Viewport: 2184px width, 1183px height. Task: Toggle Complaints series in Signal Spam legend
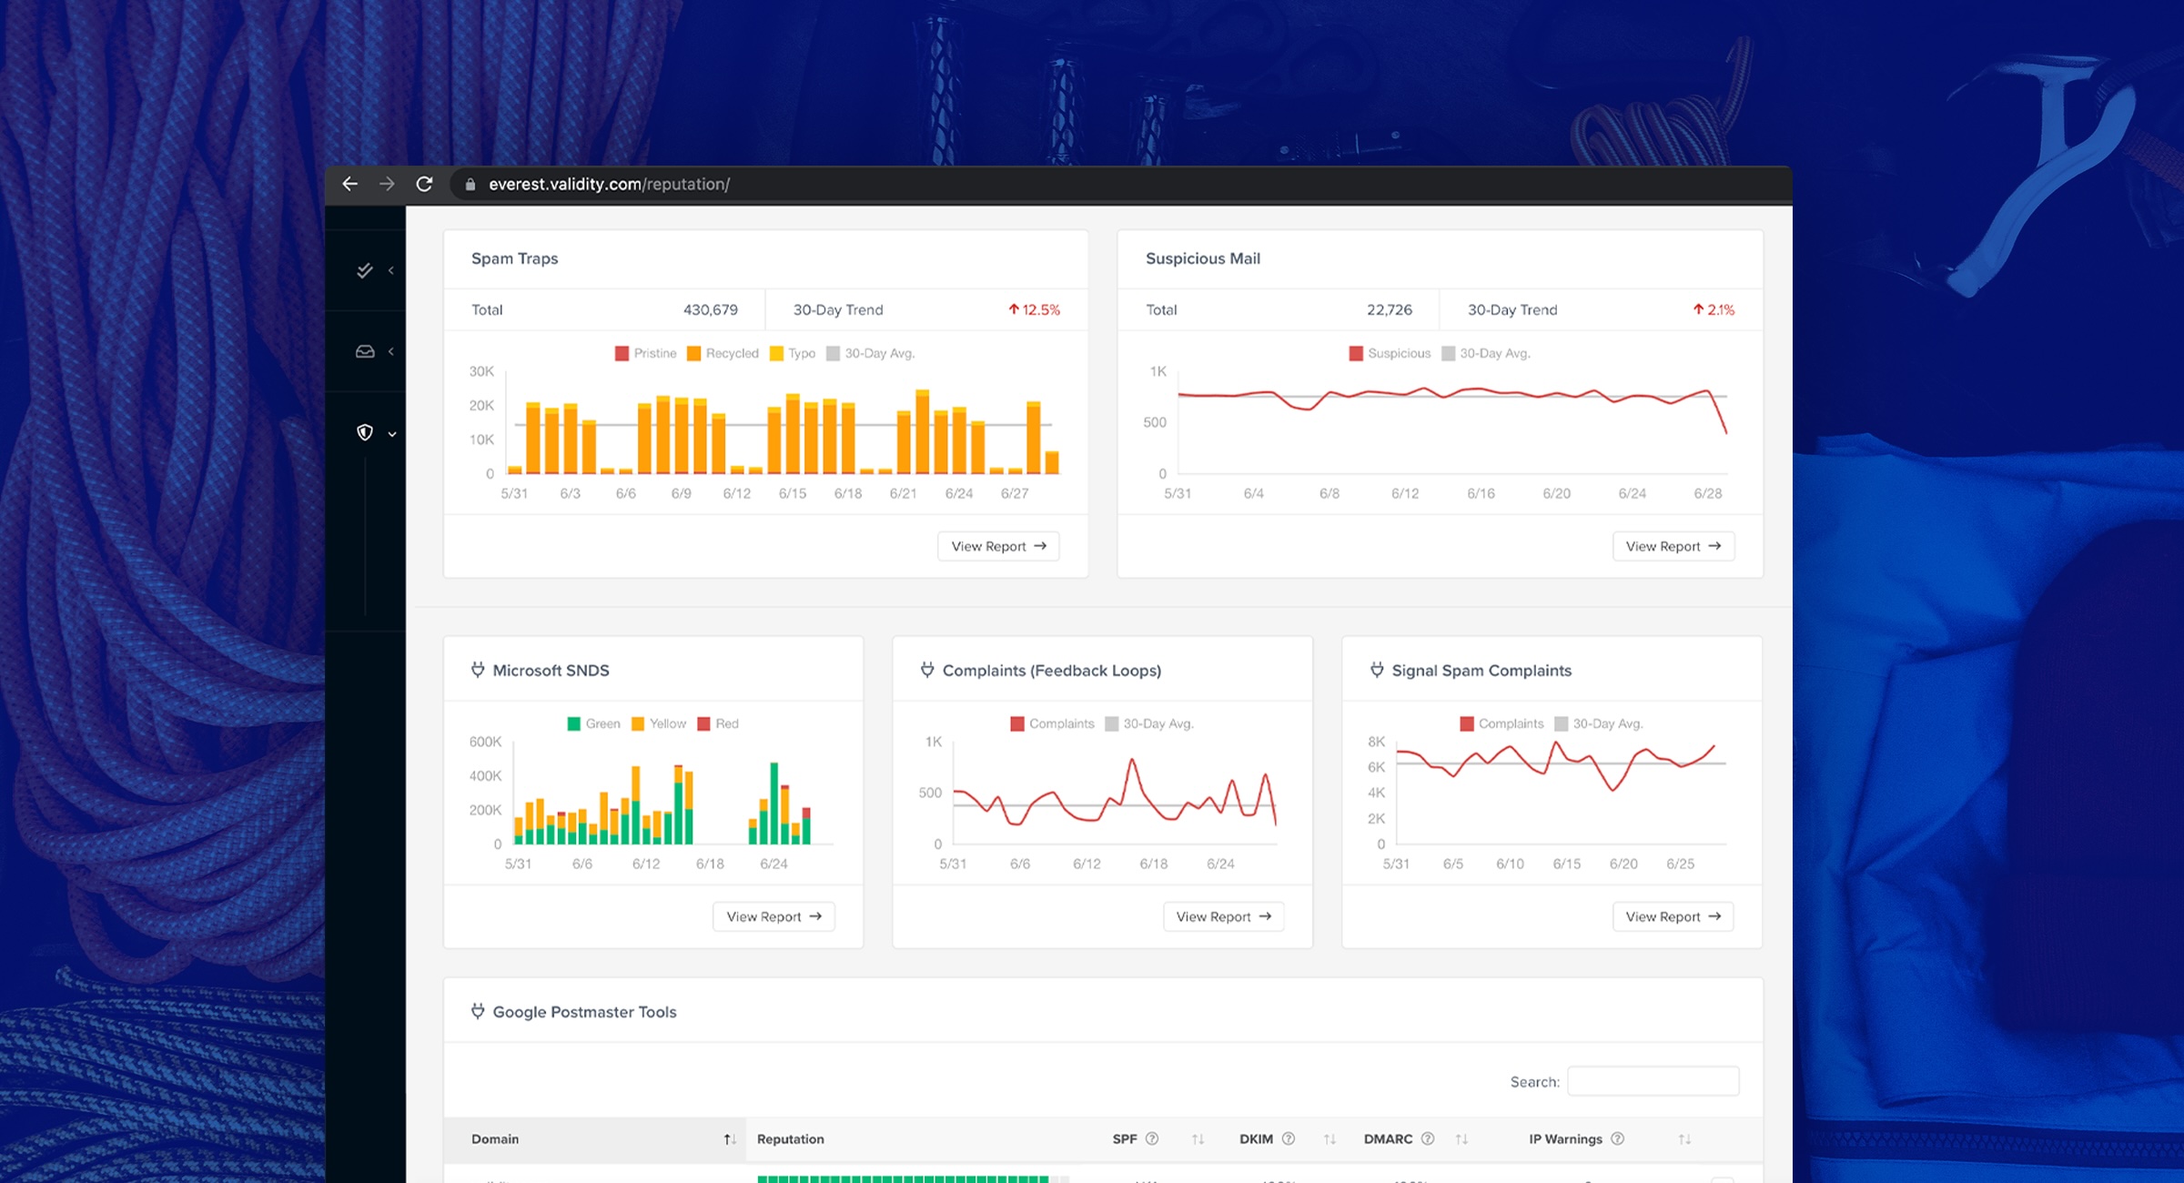click(1501, 723)
